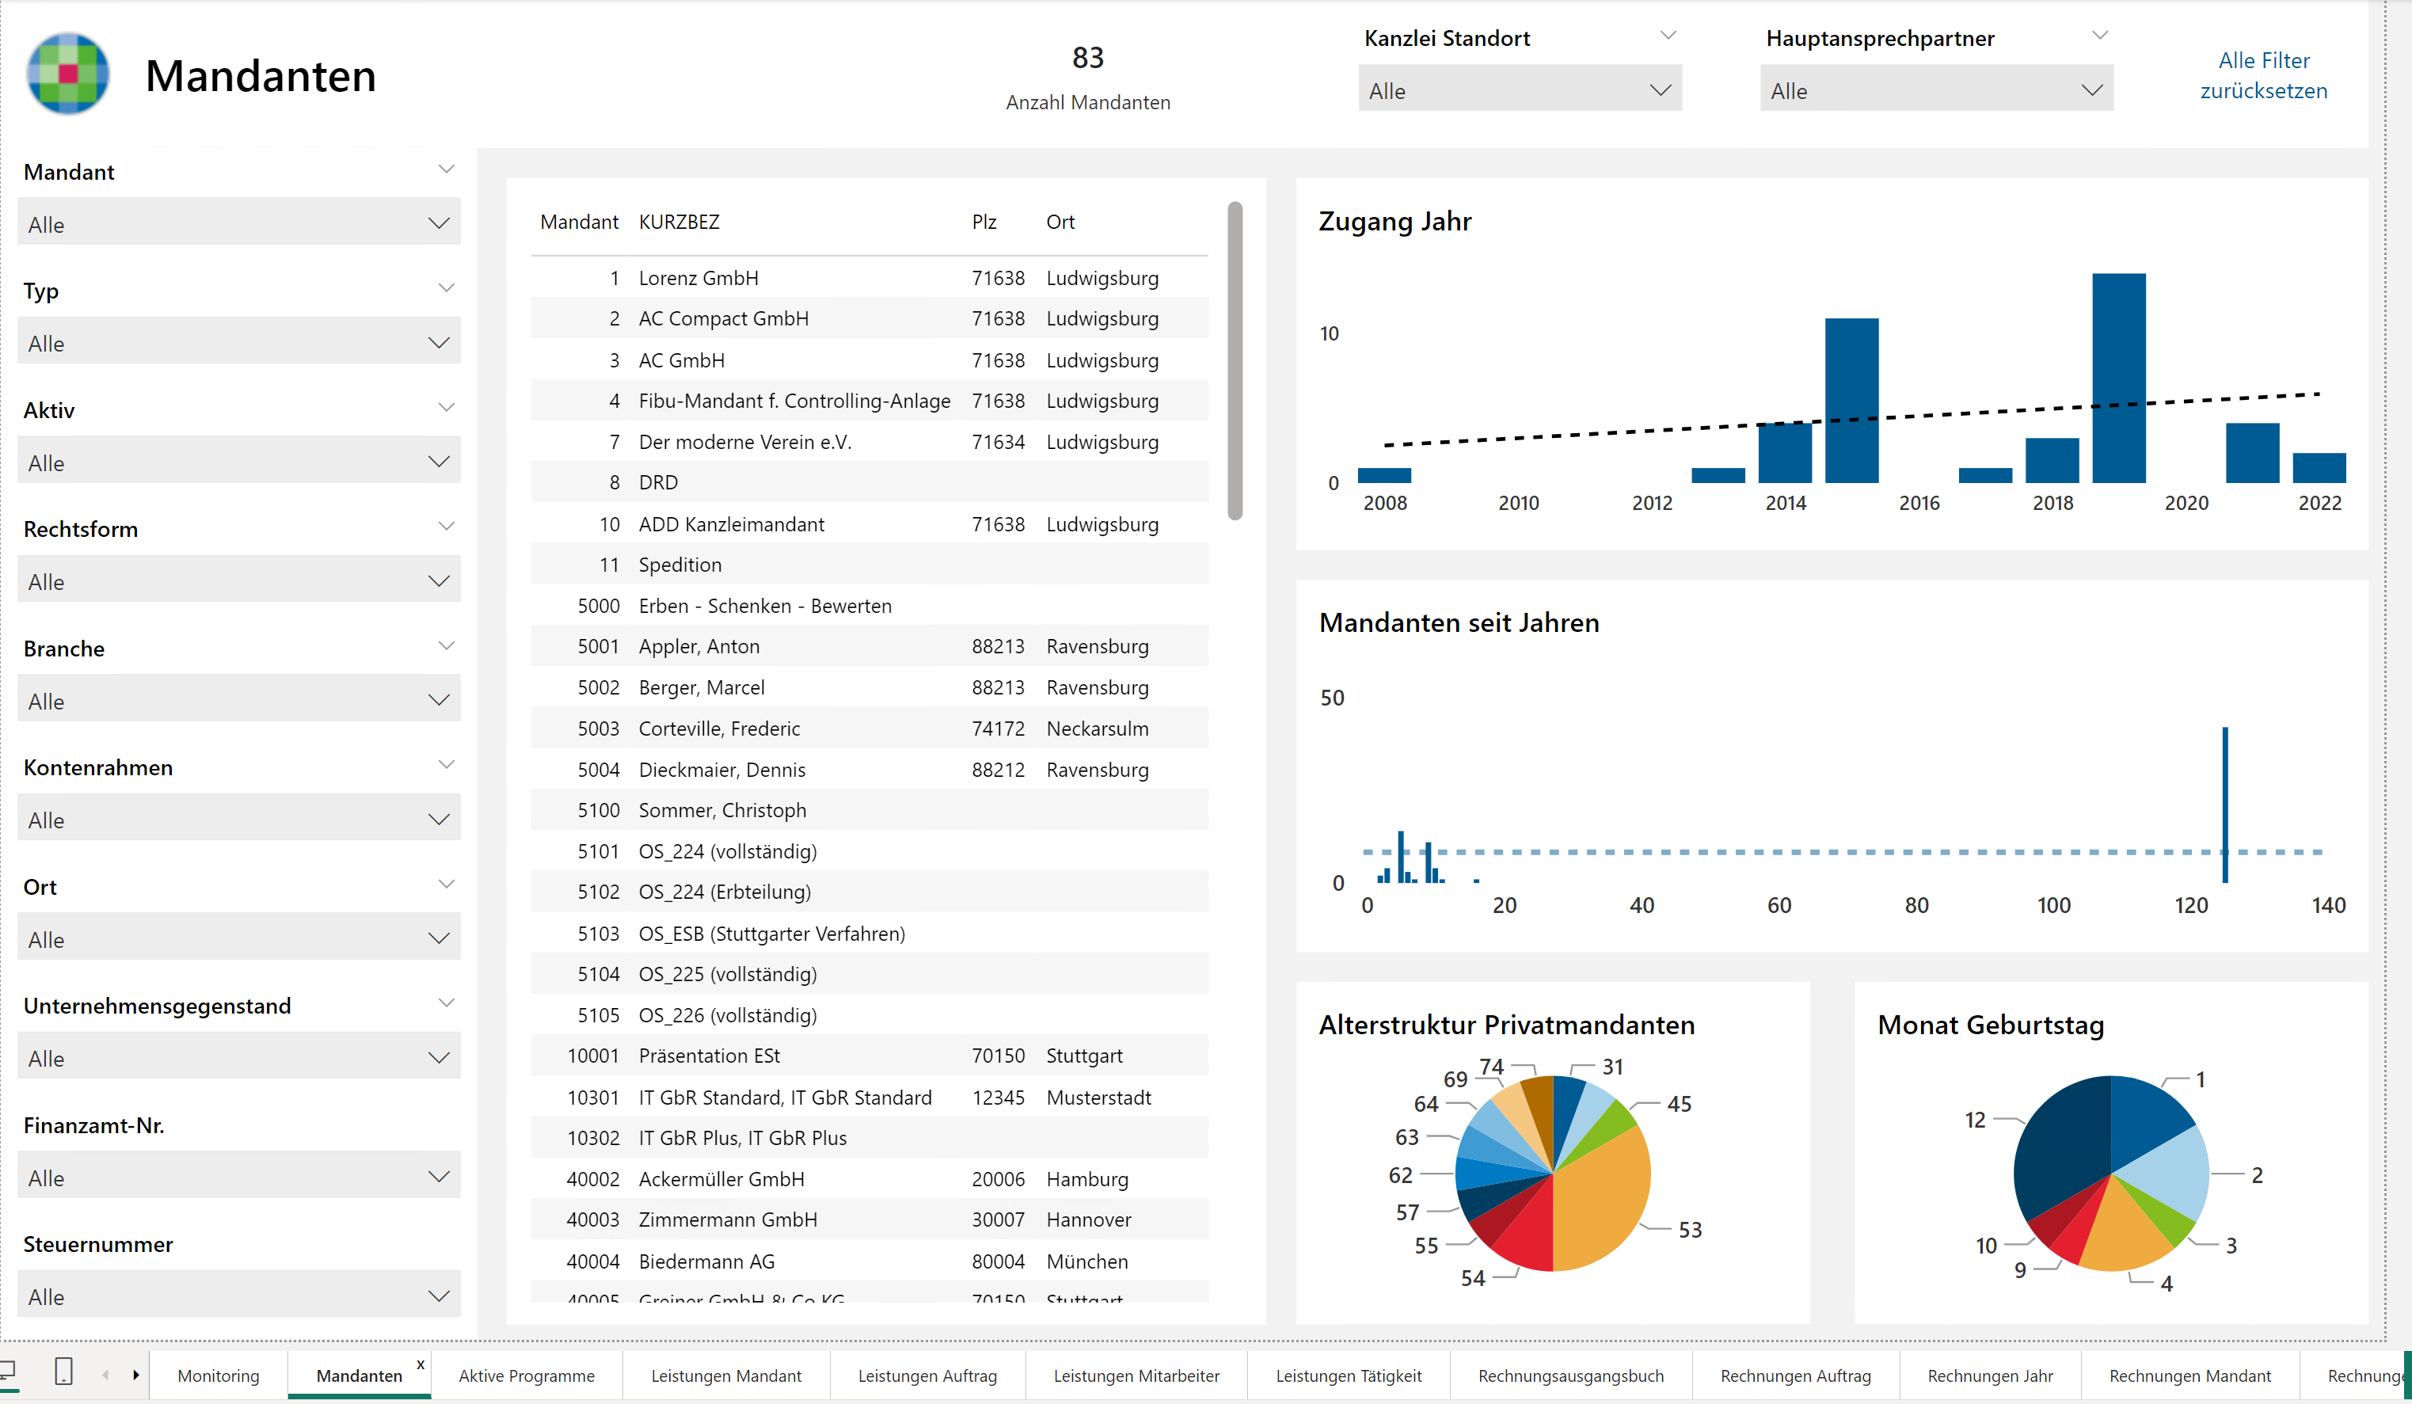This screenshot has width=2412, height=1404.
Task: Collapse the Unternehmensgegenstand slicer header chevron
Action: [446, 1003]
